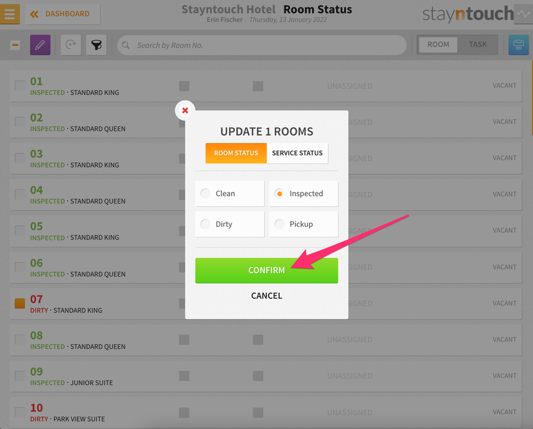Choose the Dirty radio option
Viewport: 533px width, 429px height.
click(x=230, y=224)
